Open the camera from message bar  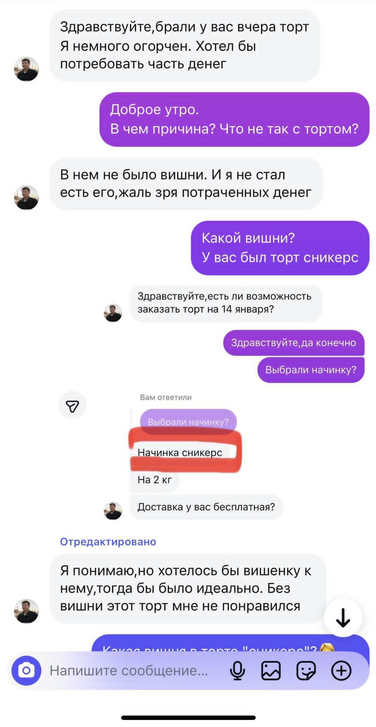(26, 670)
